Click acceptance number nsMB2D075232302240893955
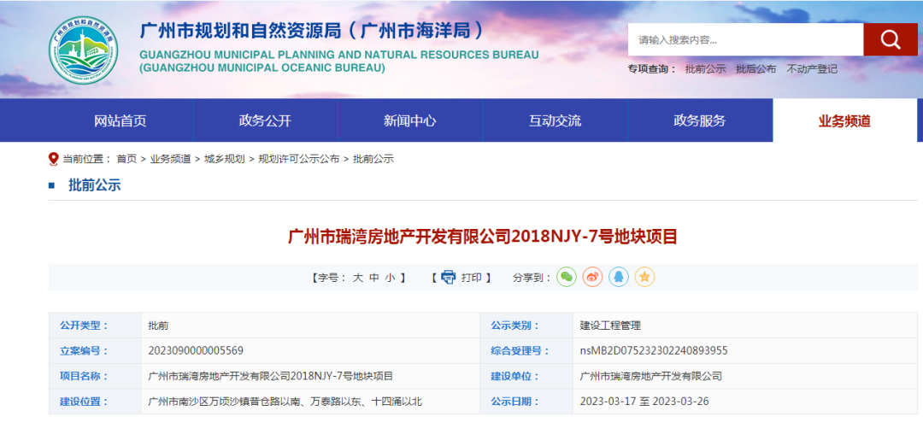The width and height of the screenshot is (923, 434). [654, 351]
